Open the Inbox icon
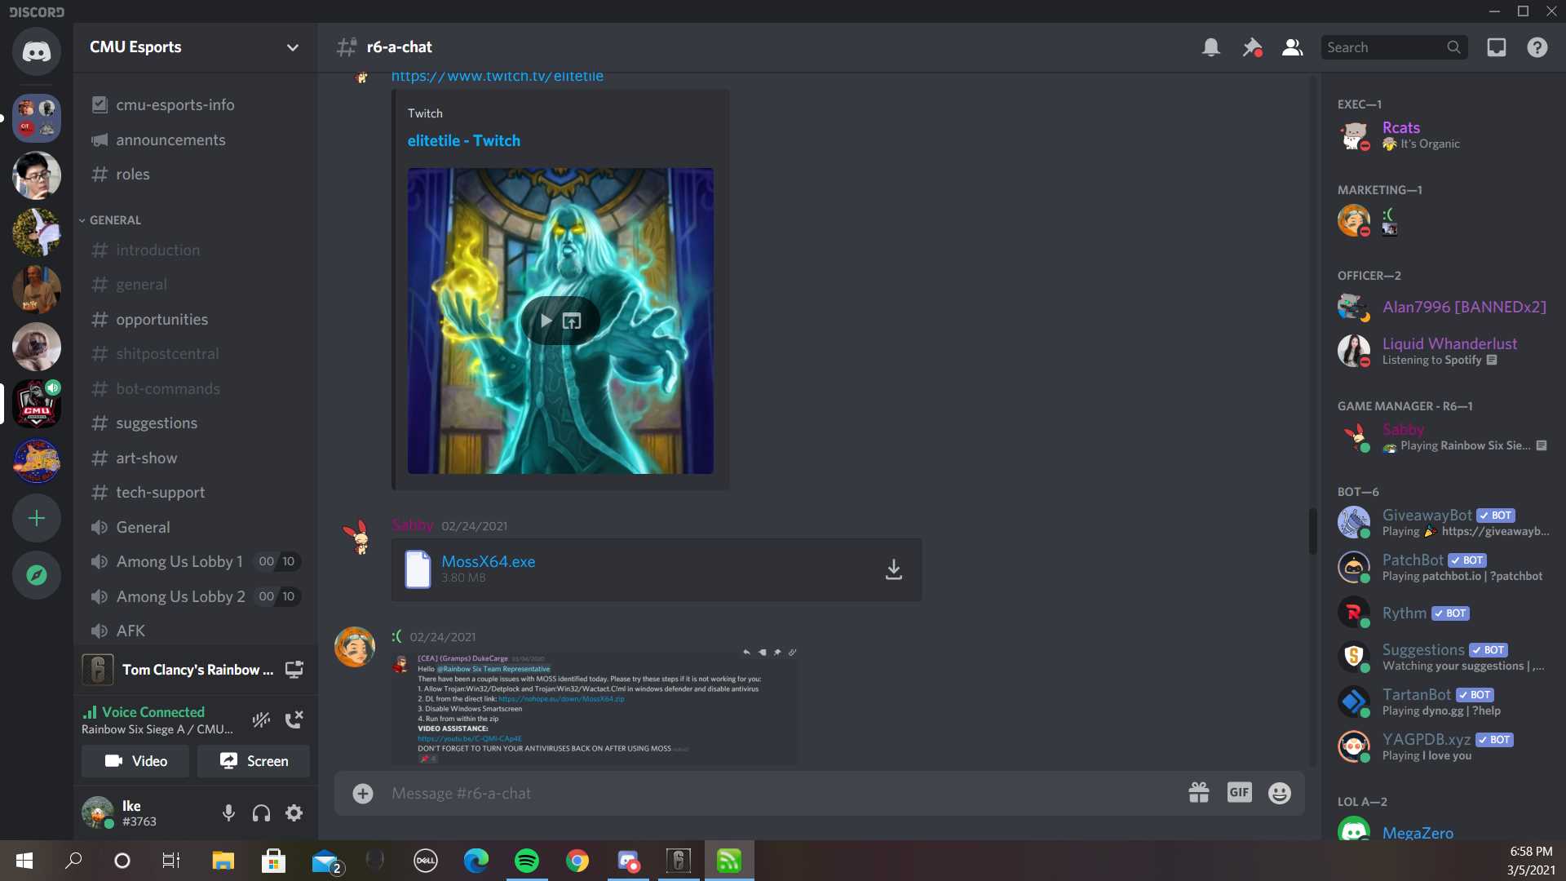1566x881 pixels. [x=1496, y=47]
